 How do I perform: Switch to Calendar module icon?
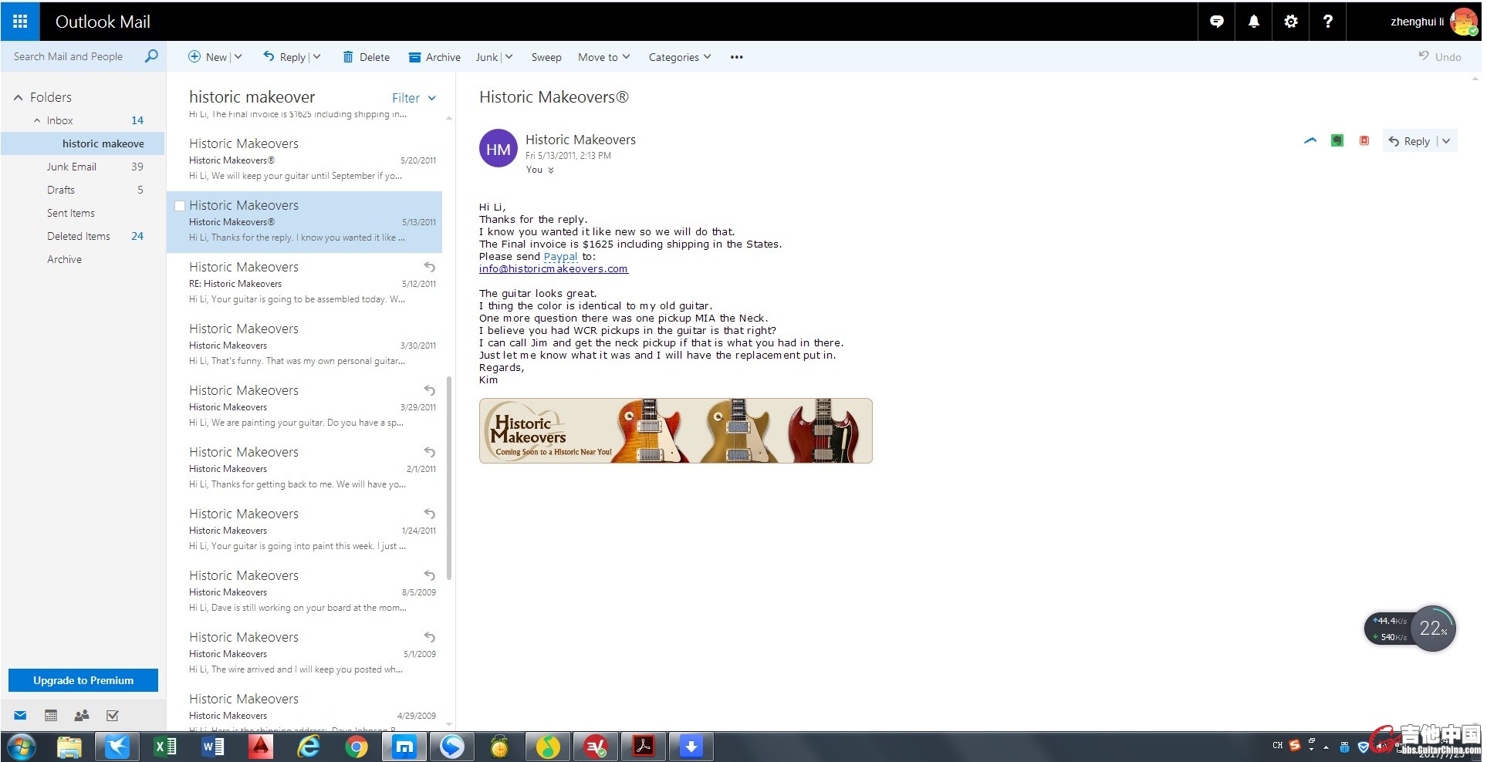(51, 716)
